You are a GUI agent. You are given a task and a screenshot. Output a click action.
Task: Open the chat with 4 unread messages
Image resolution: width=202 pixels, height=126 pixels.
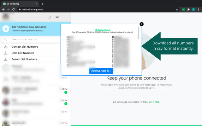coord(35,102)
